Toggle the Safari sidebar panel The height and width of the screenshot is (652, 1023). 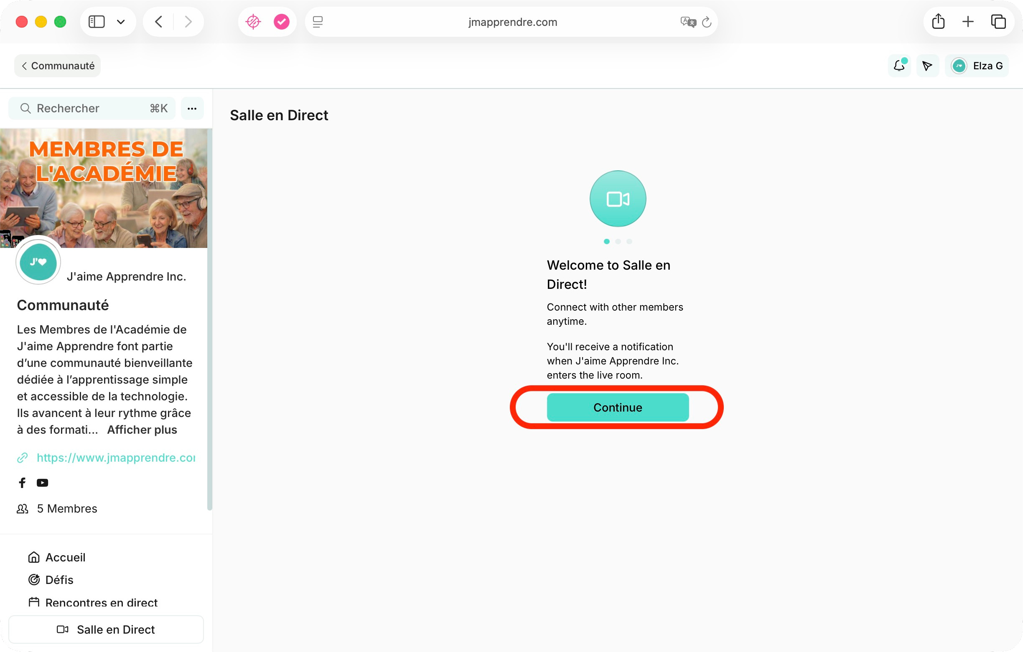tap(97, 22)
